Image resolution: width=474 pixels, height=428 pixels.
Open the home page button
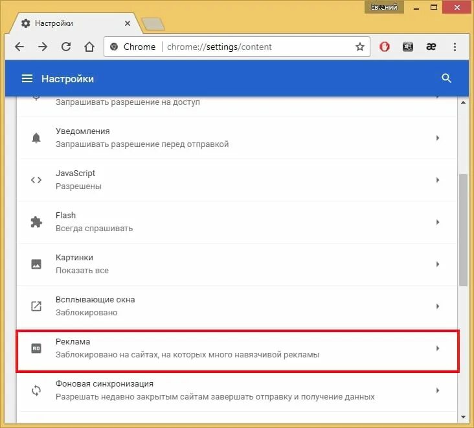click(89, 47)
